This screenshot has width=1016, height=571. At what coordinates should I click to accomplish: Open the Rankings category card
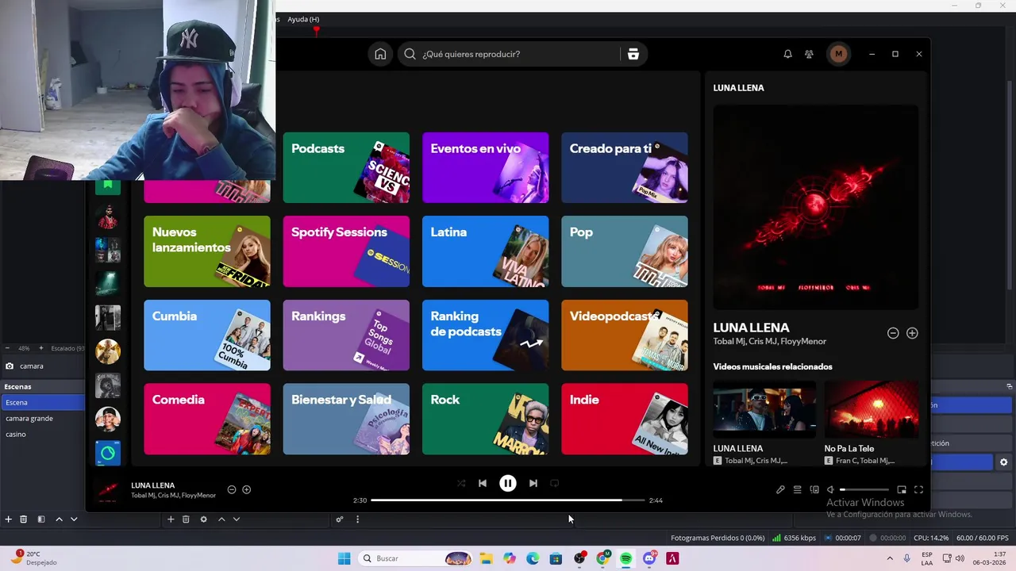point(346,335)
